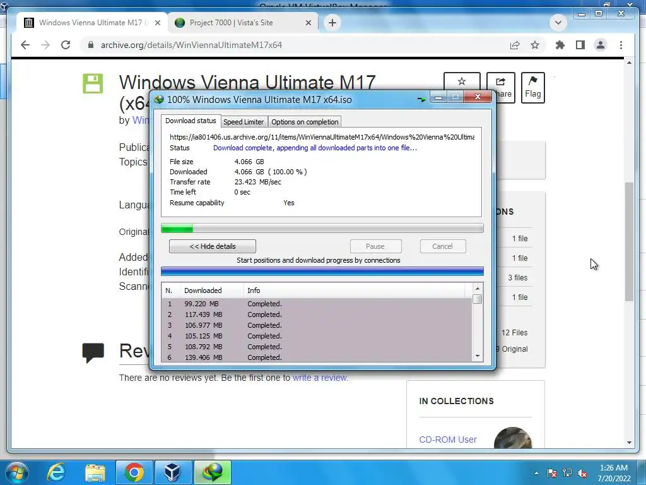Close the Project 7000 tab
646x485 pixels.
coord(308,23)
